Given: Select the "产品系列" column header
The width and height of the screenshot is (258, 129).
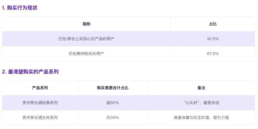Looking at the screenshot, I should [40, 88].
